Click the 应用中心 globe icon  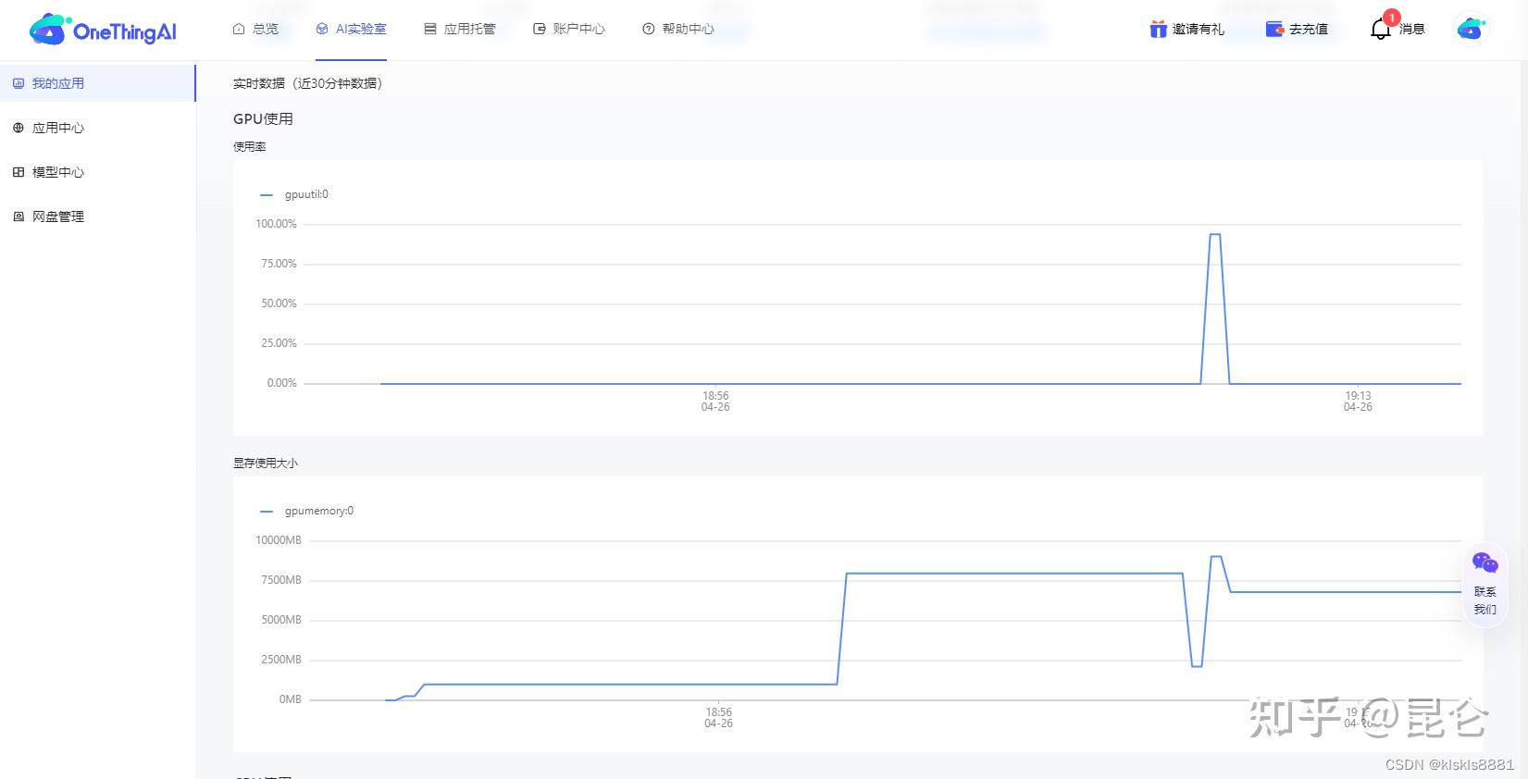point(19,128)
